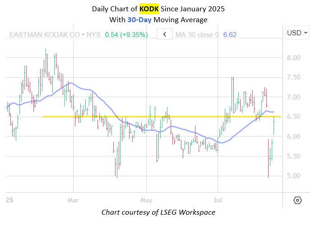Click the highlighted KODK ticker in title
Screen dimensions: 320x226
point(149,9)
